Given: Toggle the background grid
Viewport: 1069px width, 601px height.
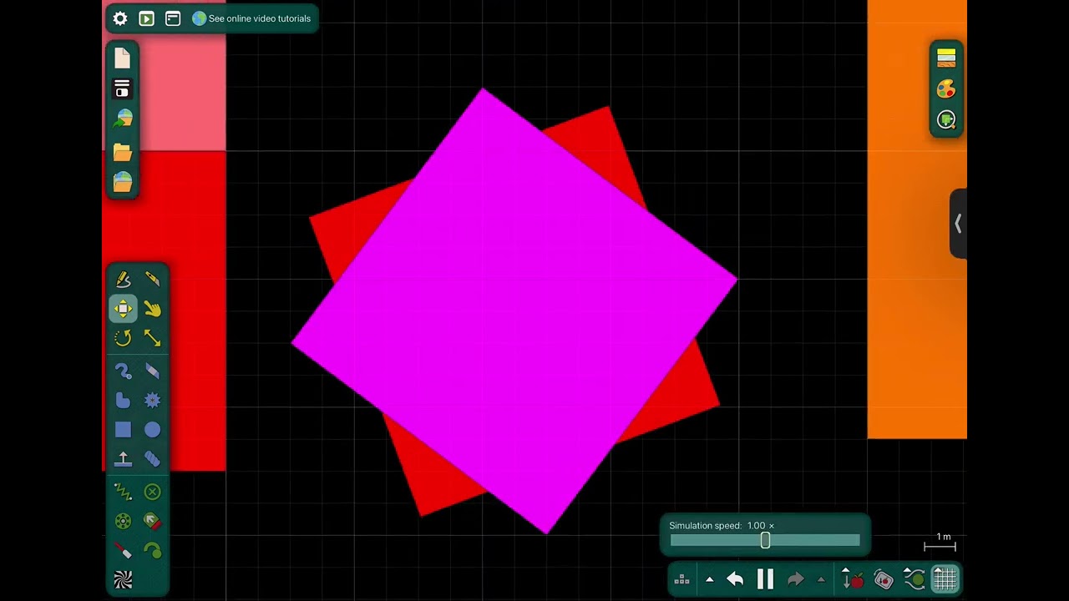Looking at the screenshot, I should [945, 579].
